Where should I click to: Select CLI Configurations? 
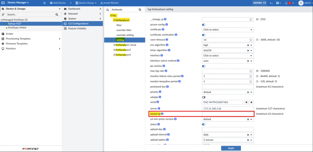coord(83,23)
